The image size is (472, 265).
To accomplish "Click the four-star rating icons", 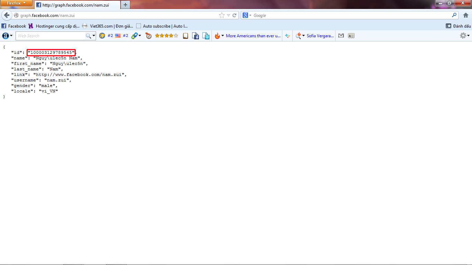I will click(x=167, y=36).
